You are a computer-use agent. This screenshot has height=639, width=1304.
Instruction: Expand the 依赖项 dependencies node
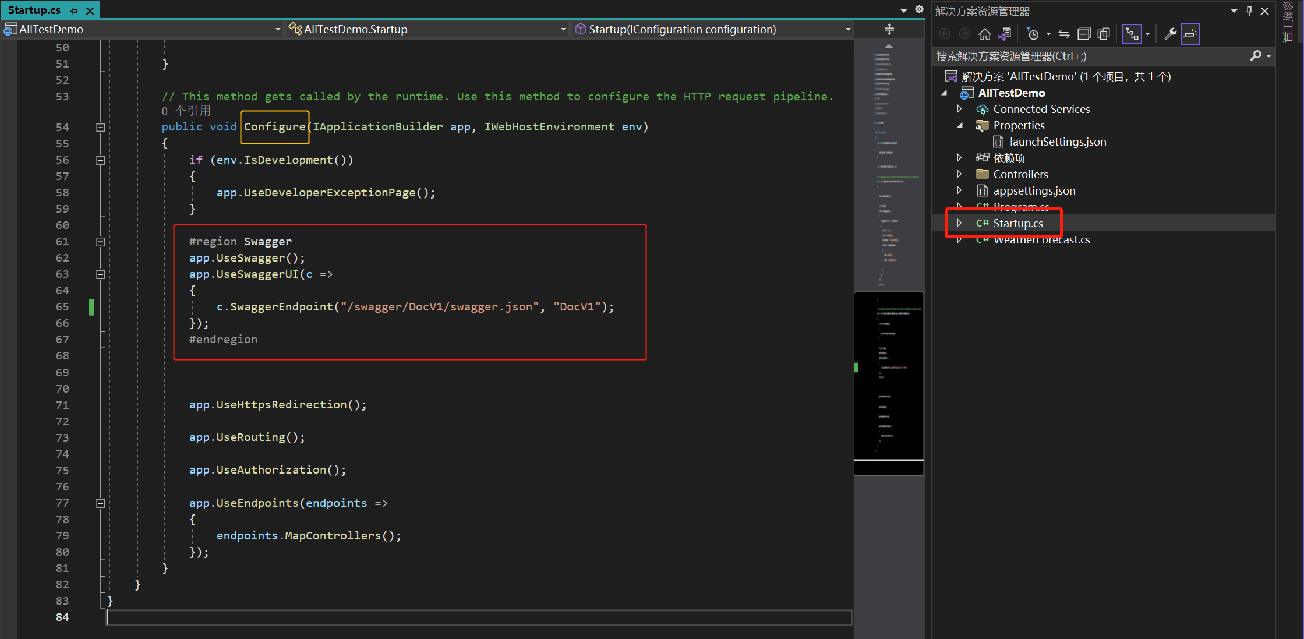pyautogui.click(x=959, y=158)
